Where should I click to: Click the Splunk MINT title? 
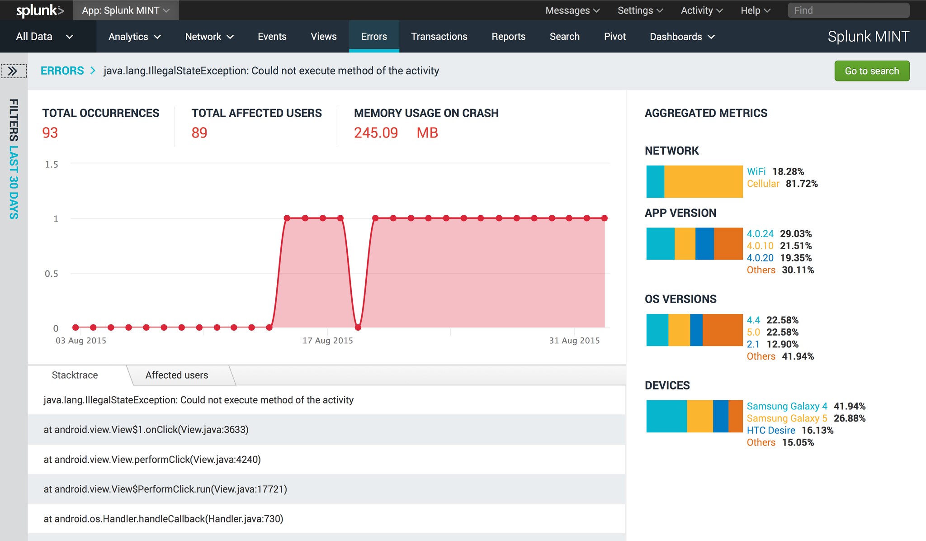[869, 37]
